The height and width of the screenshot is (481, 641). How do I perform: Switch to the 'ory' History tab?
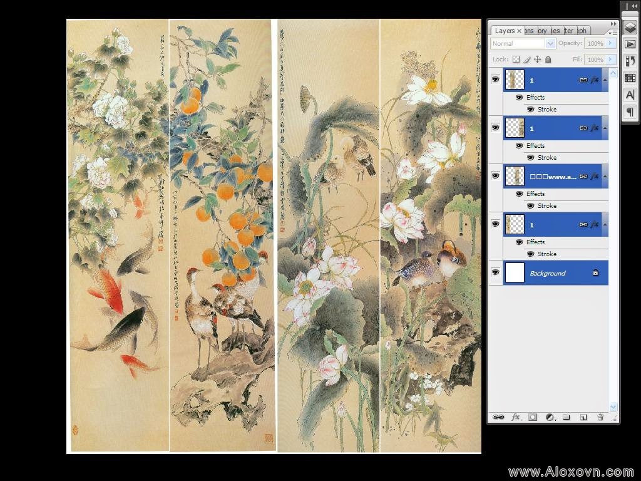(x=543, y=31)
